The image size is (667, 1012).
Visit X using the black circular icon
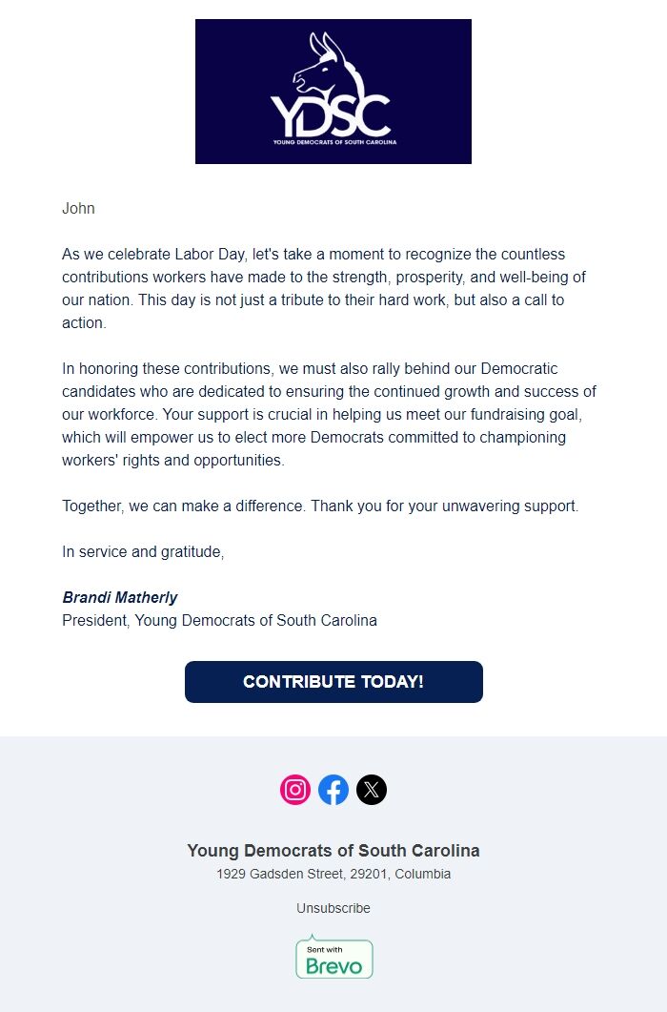[372, 789]
